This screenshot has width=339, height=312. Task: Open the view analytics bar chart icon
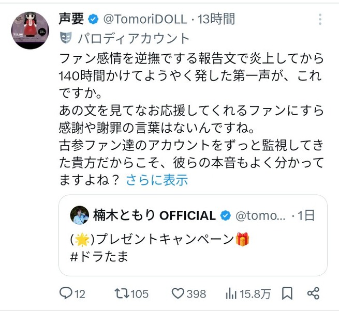tap(231, 293)
